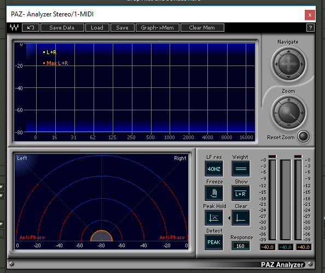Toggle the Weight setting button
This screenshot has height=273, width=325.
[241, 169]
